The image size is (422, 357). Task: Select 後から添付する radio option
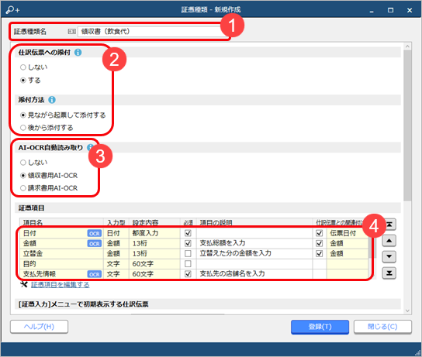pos(23,128)
